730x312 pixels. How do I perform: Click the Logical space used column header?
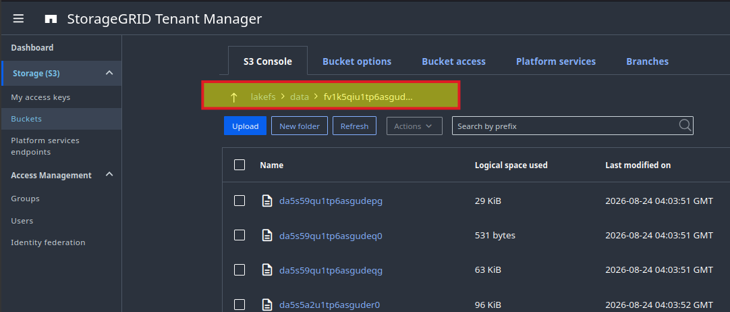pos(511,165)
